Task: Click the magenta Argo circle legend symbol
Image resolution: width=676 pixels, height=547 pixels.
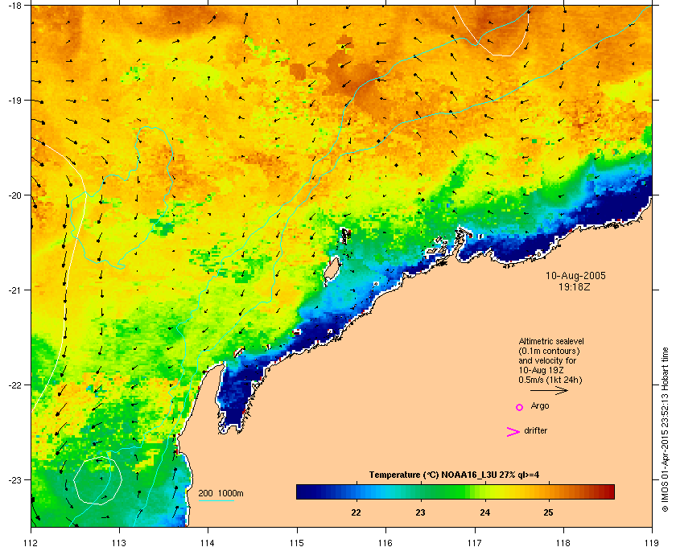Action: click(519, 407)
